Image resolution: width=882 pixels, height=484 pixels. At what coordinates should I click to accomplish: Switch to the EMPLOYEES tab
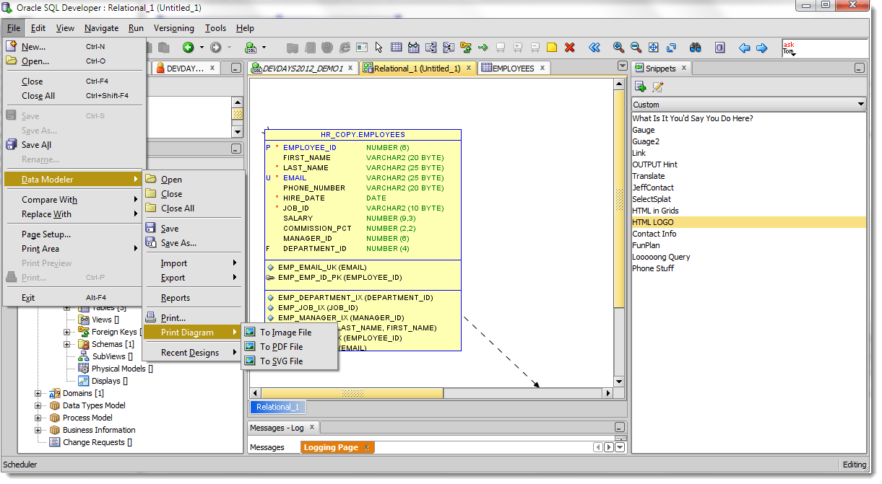click(512, 69)
